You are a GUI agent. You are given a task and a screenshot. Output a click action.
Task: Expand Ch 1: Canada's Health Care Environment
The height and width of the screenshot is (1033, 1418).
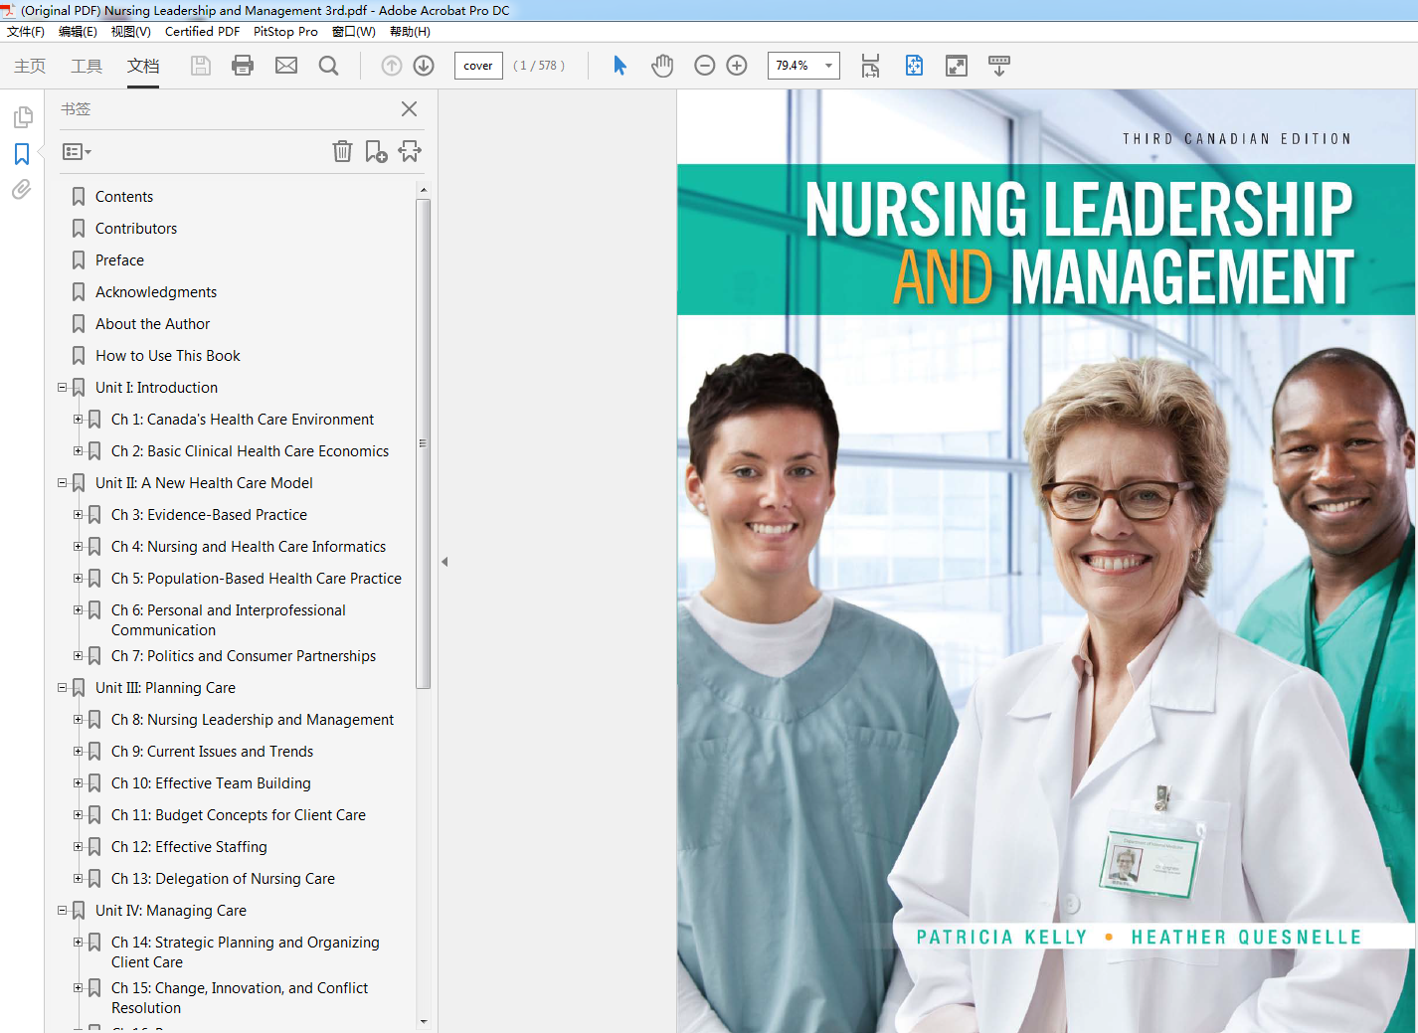tap(79, 420)
